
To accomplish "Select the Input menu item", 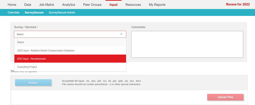I will coord(113,5).
